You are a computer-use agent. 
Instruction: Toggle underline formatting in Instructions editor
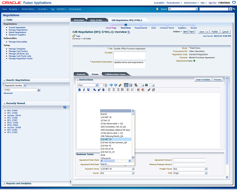[88, 90]
